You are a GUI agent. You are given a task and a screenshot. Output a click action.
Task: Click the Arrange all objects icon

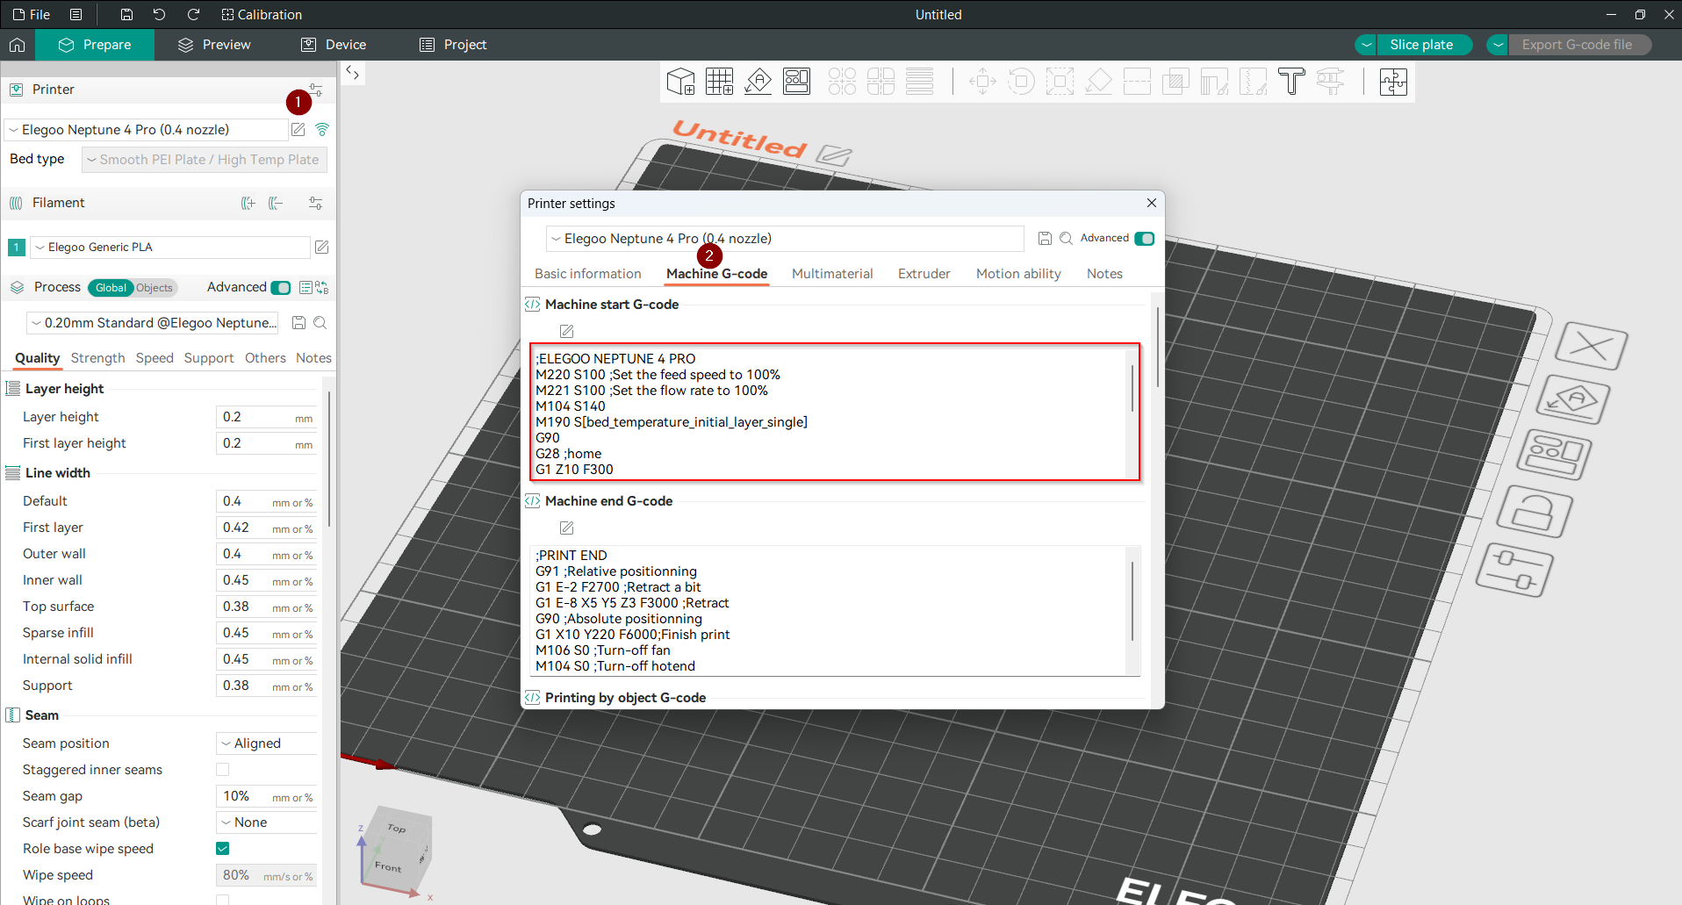coord(796,82)
